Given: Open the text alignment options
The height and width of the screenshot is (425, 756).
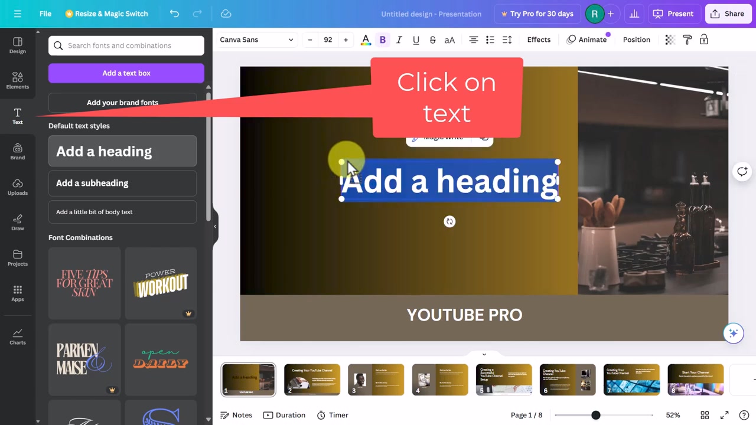Looking at the screenshot, I should [474, 40].
